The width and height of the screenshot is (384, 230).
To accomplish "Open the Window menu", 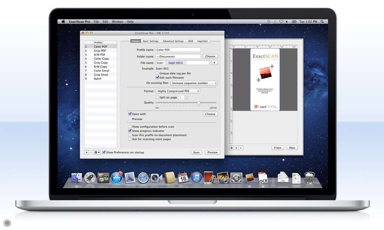I will 117,22.
